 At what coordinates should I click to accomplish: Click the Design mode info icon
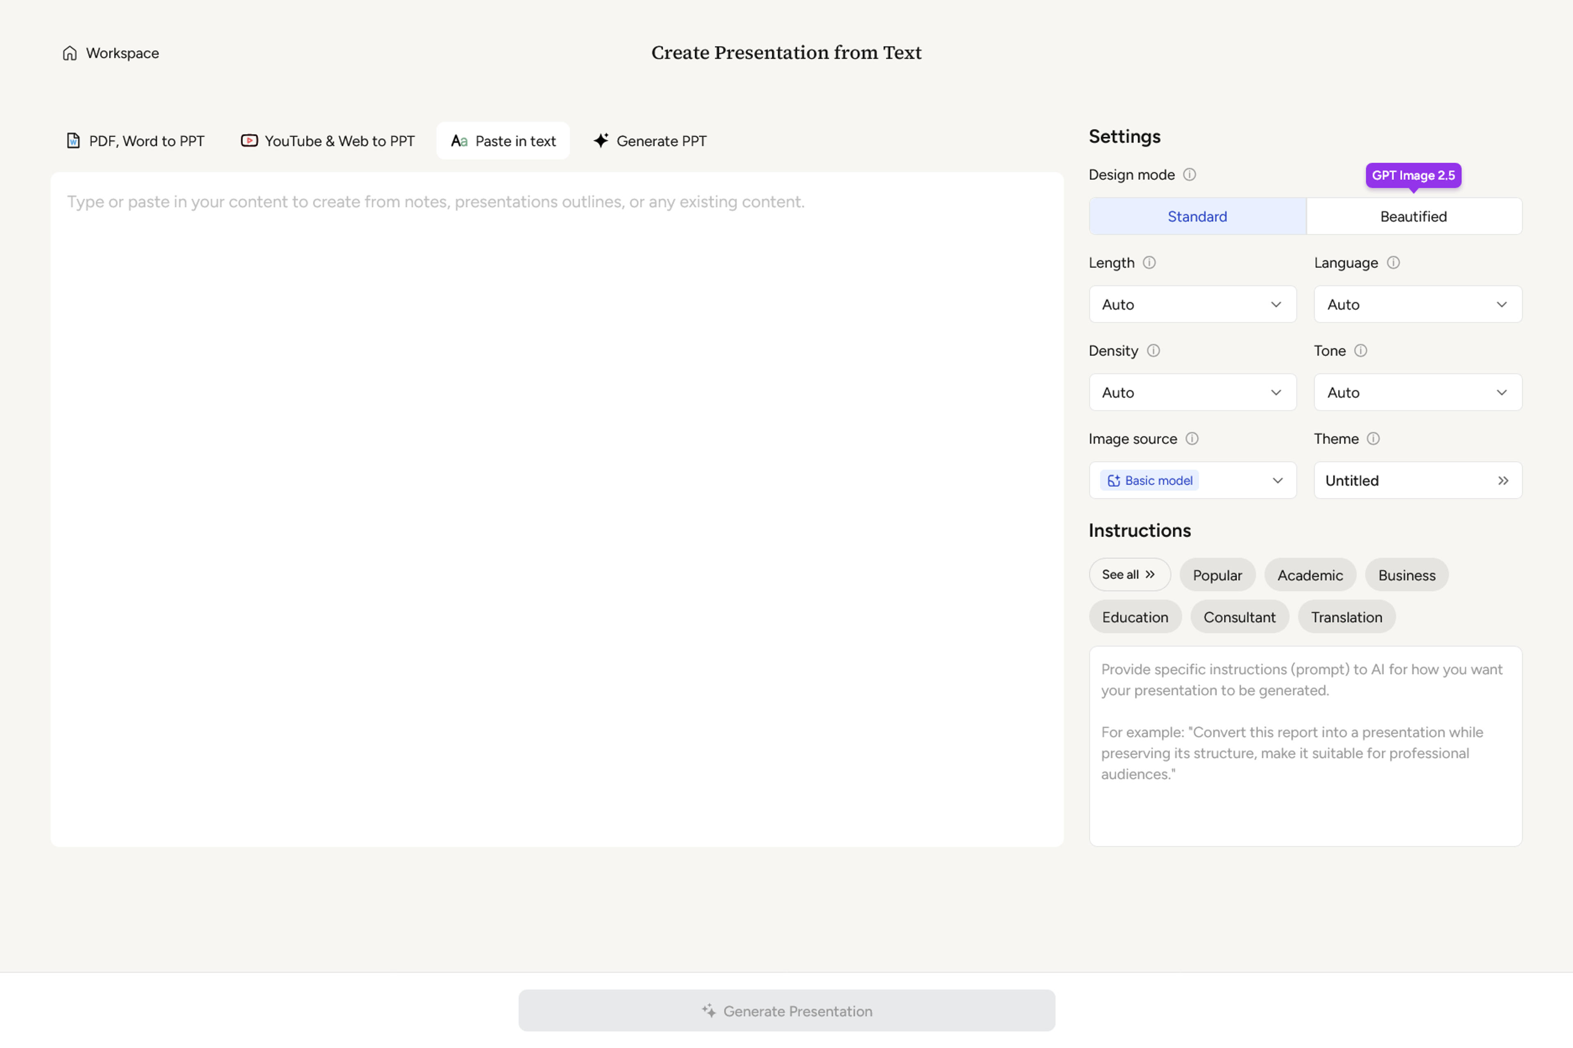1189,174
